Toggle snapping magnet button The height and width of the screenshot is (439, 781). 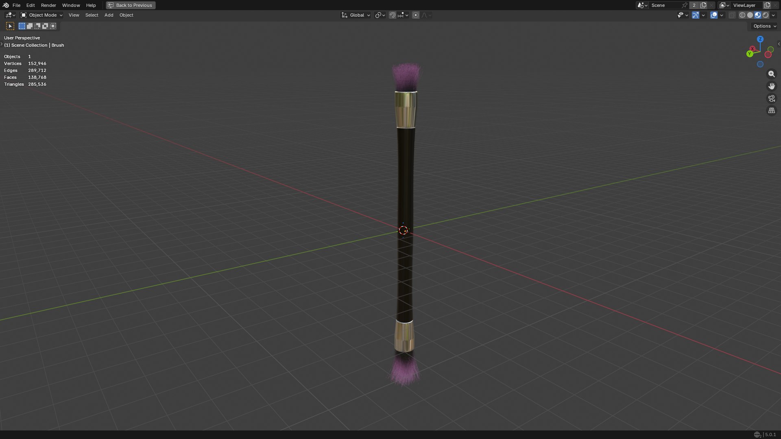pos(392,15)
